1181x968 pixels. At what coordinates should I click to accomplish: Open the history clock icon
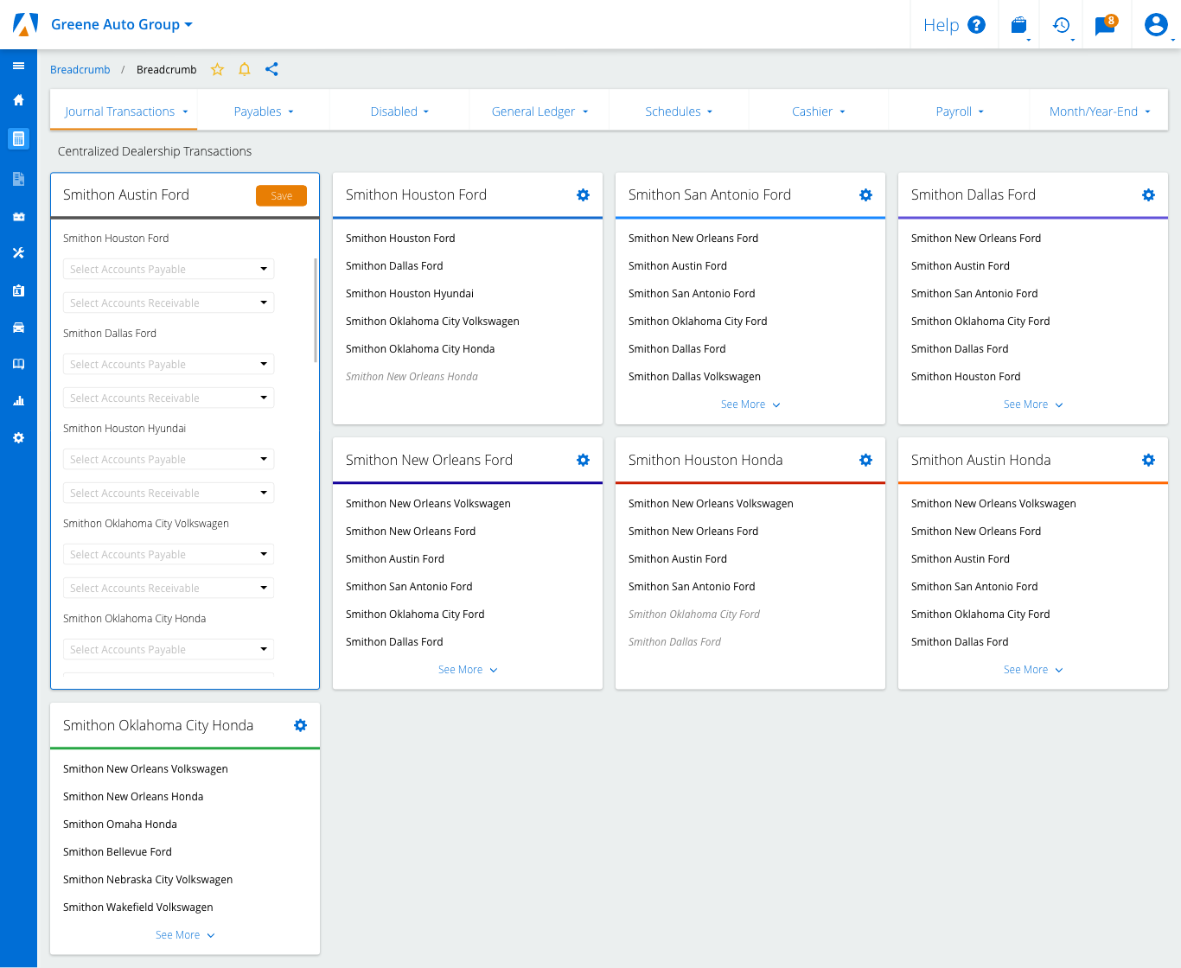pos(1061,25)
